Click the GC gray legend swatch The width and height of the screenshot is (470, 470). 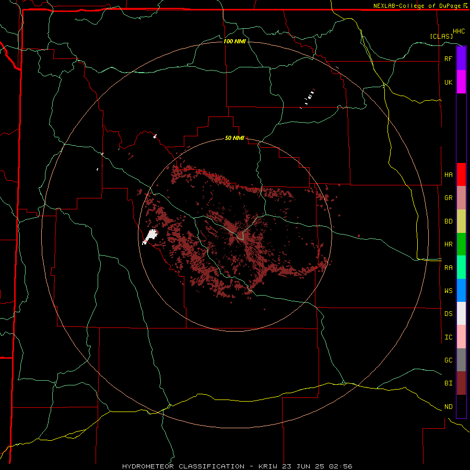461,360
